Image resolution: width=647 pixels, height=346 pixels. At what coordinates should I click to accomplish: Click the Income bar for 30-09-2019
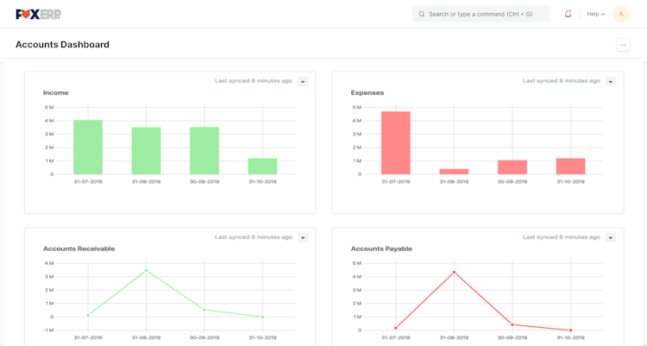pyautogui.click(x=204, y=151)
